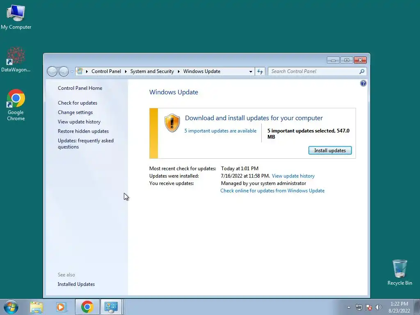The height and width of the screenshot is (315, 420).
Task: Select the Windows Update breadcrumb
Action: [202, 71]
